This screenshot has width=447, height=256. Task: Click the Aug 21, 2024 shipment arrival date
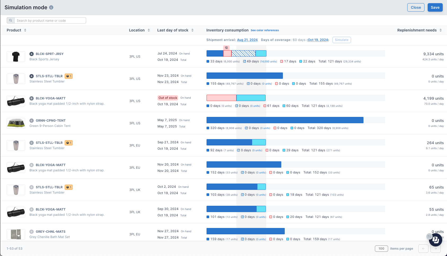point(247,40)
